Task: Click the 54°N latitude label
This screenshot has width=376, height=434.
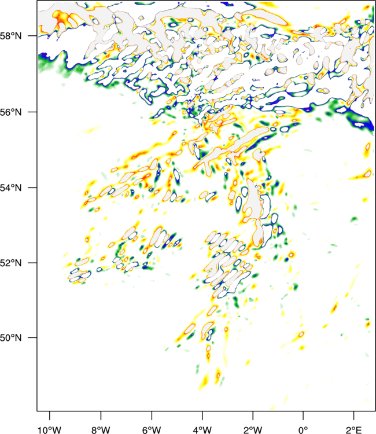Action: tap(10, 187)
